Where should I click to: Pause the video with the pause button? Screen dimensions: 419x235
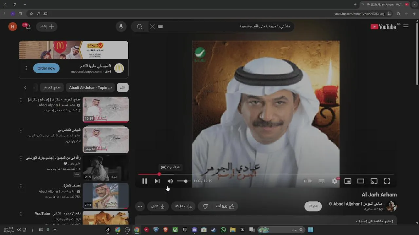tap(144, 181)
